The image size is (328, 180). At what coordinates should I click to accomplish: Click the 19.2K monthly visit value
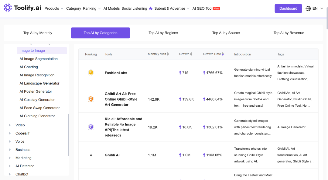click(x=153, y=127)
